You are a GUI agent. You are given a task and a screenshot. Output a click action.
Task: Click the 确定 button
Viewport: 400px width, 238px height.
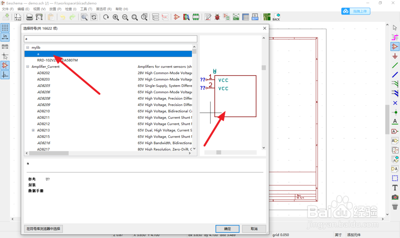coord(227,228)
